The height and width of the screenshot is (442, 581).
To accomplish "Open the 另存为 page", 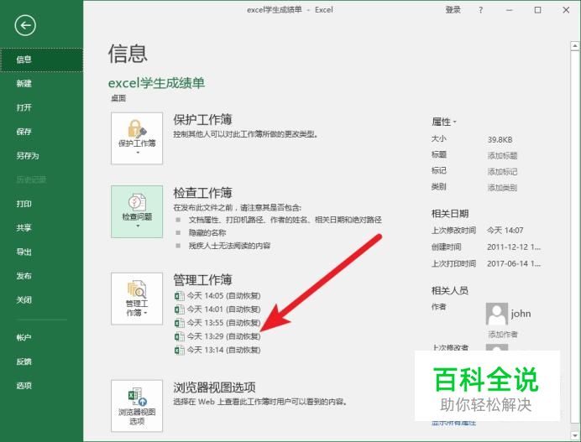I will [x=41, y=156].
